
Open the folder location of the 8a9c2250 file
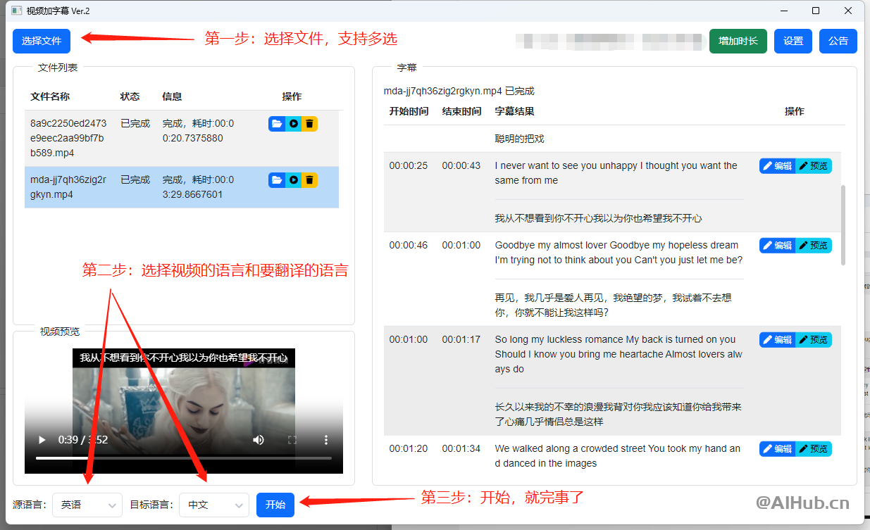(276, 123)
